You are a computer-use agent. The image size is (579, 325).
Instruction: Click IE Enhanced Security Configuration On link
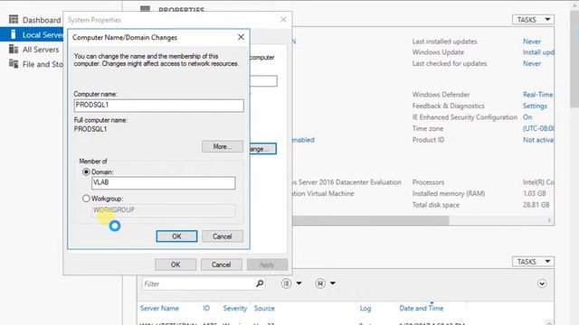pos(527,117)
